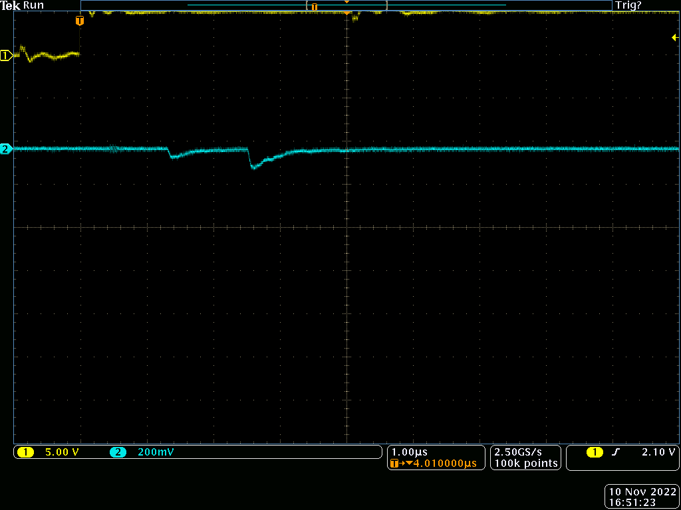681x510 pixels.
Task: Toggle the Run acquisition status
Action: point(33,5)
